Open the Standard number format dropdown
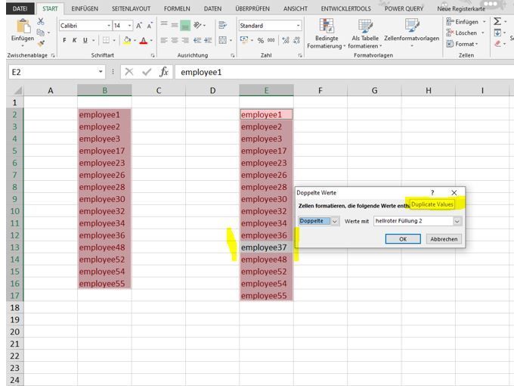Viewport: 514px width, 386px height. click(298, 26)
